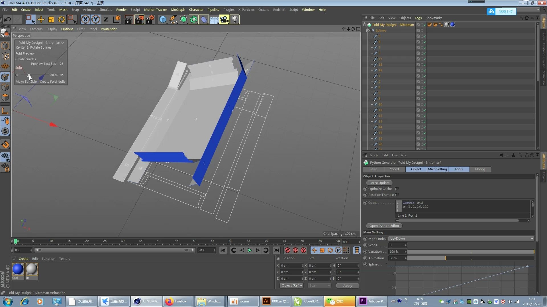Image resolution: width=547 pixels, height=307 pixels.
Task: Open the Mode Index Up-Down dropdown
Action: (461, 239)
